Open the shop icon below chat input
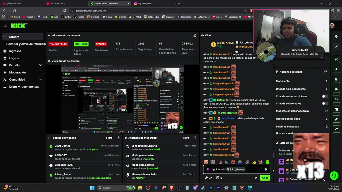 pyautogui.click(x=217, y=178)
